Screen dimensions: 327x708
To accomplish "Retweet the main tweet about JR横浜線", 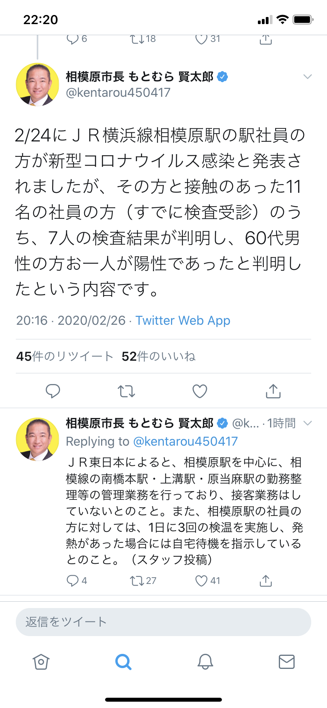I will click(126, 391).
